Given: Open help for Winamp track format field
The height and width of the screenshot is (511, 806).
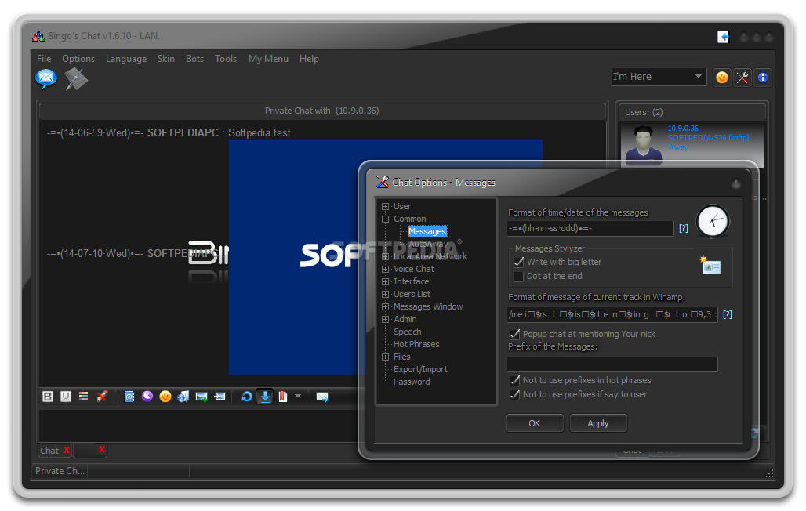Looking at the screenshot, I should 728,314.
